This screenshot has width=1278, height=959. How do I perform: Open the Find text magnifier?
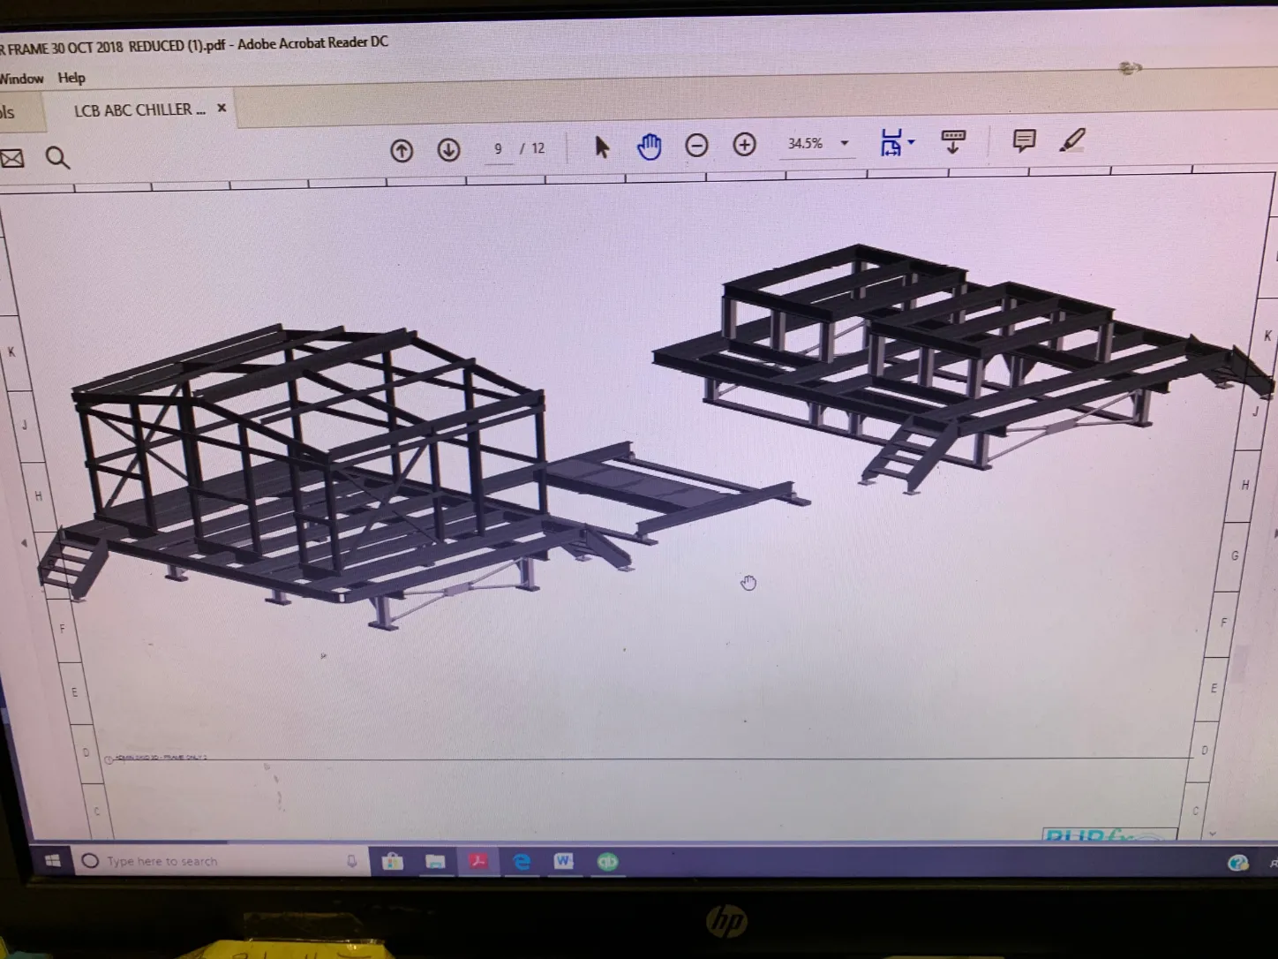[57, 158]
